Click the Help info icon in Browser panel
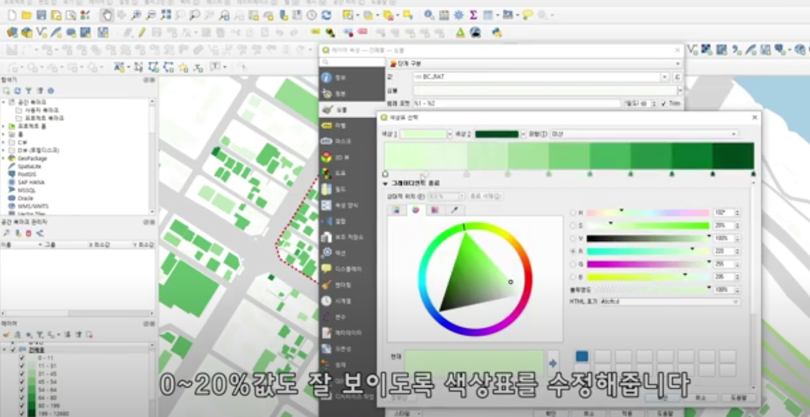 click(51, 91)
